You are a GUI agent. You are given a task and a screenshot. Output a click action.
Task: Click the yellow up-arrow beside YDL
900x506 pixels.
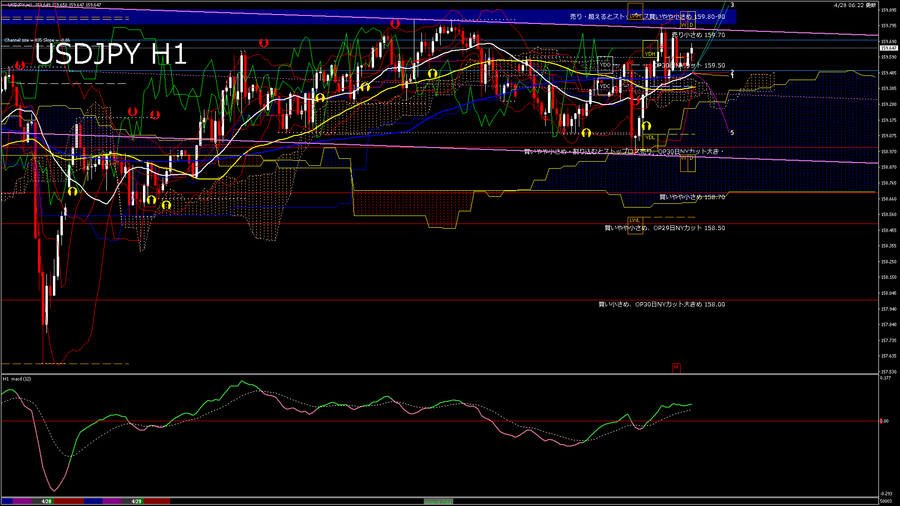pos(646,126)
